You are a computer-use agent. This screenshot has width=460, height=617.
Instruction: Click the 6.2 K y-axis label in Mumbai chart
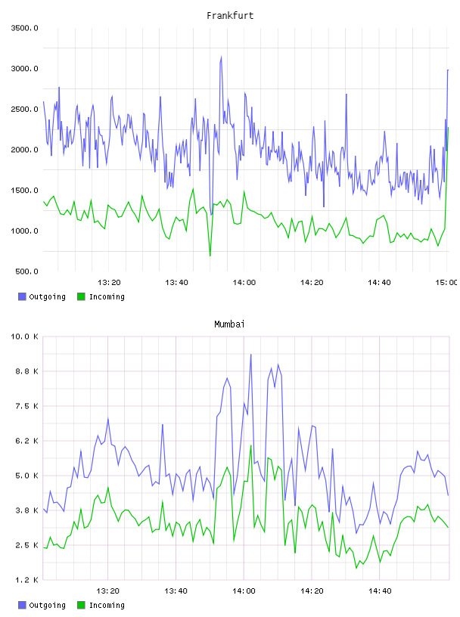point(26,441)
